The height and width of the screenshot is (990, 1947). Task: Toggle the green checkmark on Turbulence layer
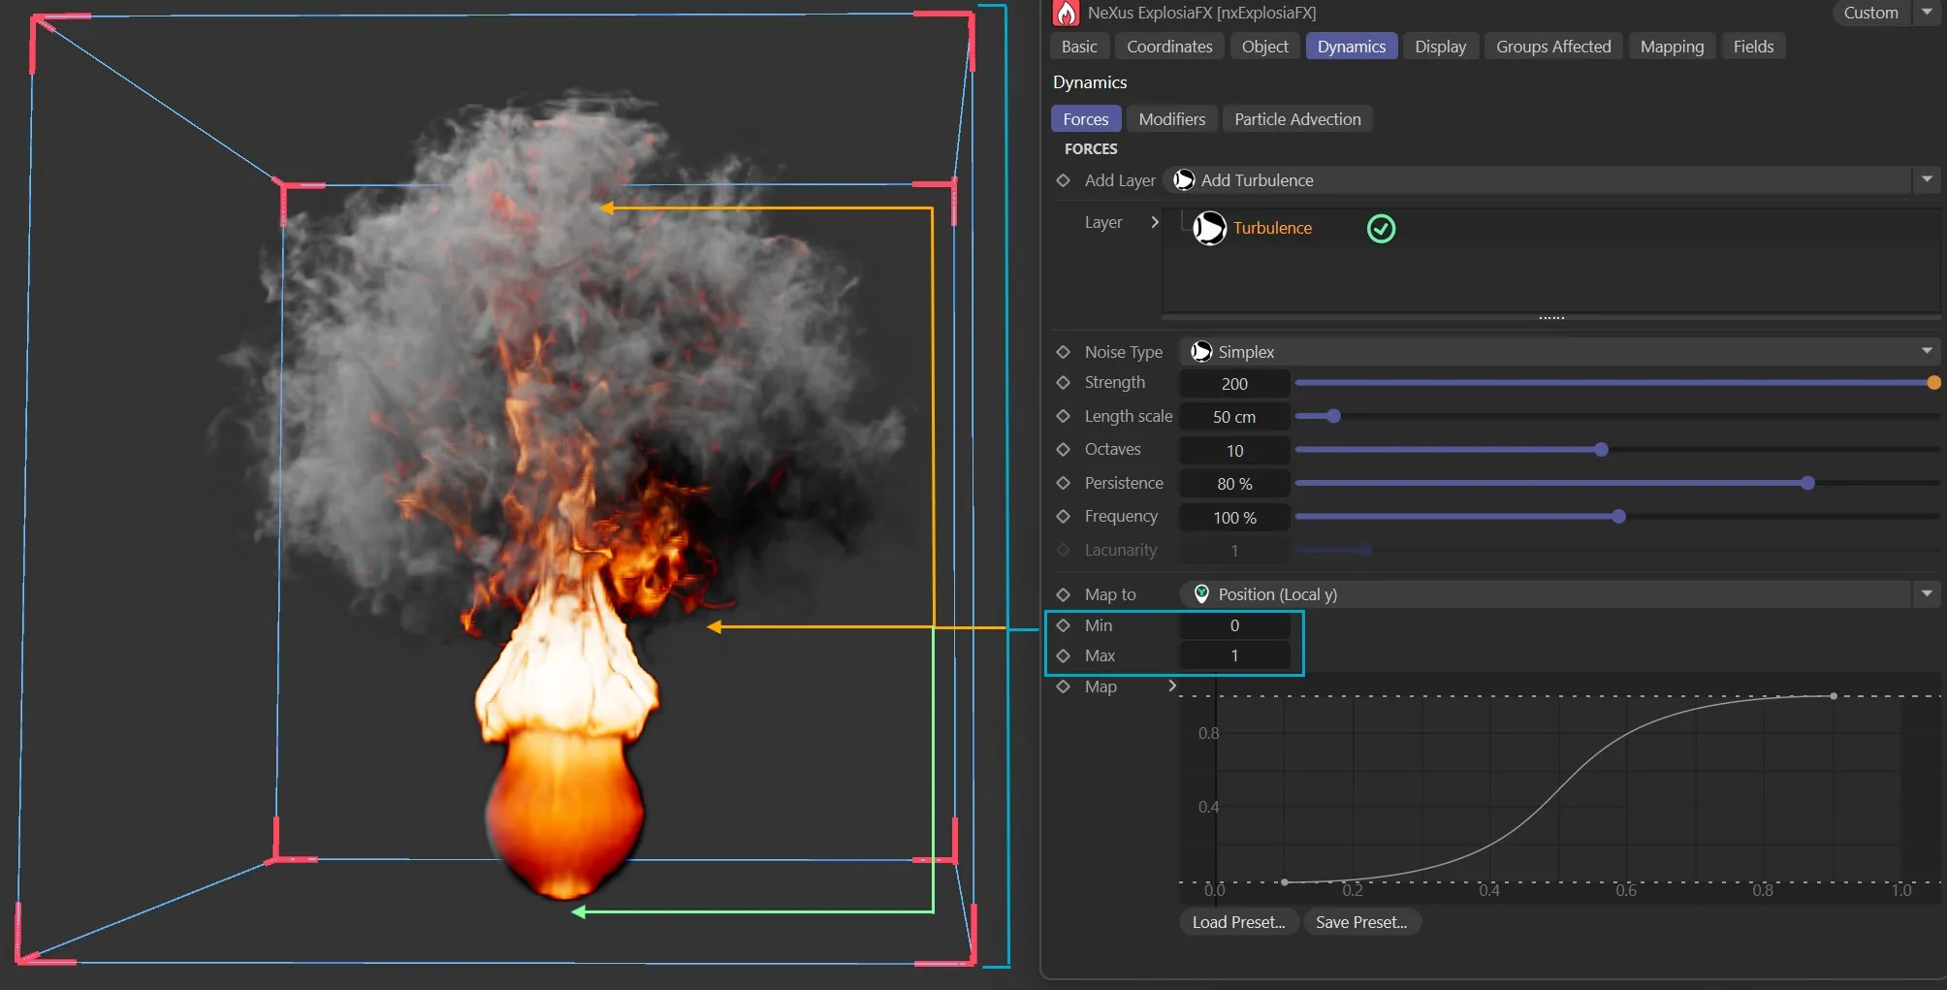coord(1381,228)
